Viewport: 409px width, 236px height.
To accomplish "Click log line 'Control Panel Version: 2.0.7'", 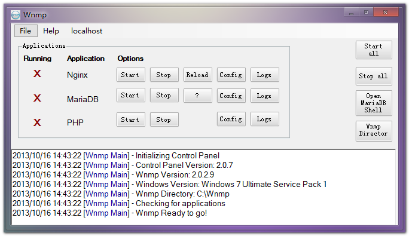I will 123,165.
